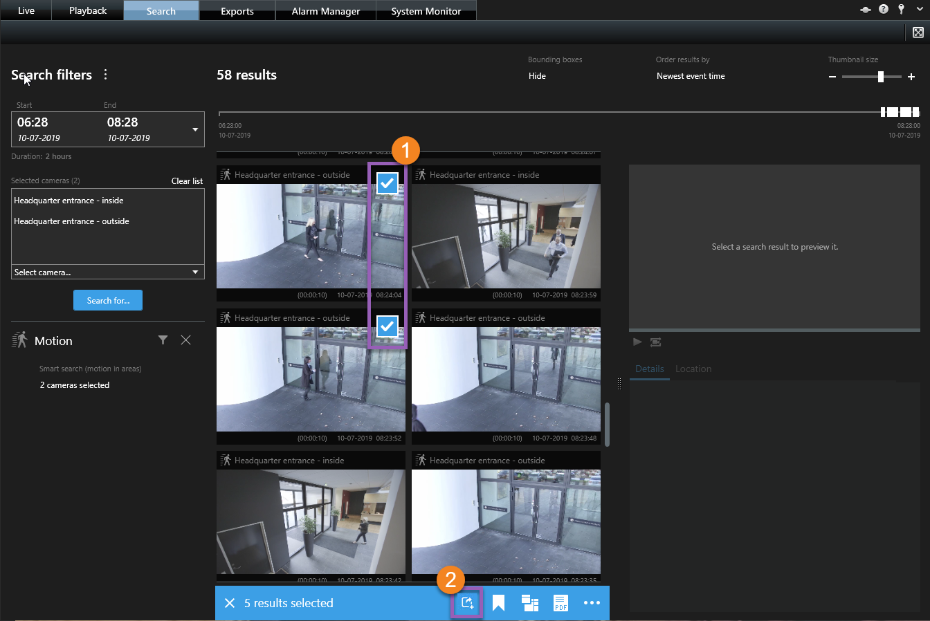
Task: Open selected results in new window icon
Action: pos(529,604)
